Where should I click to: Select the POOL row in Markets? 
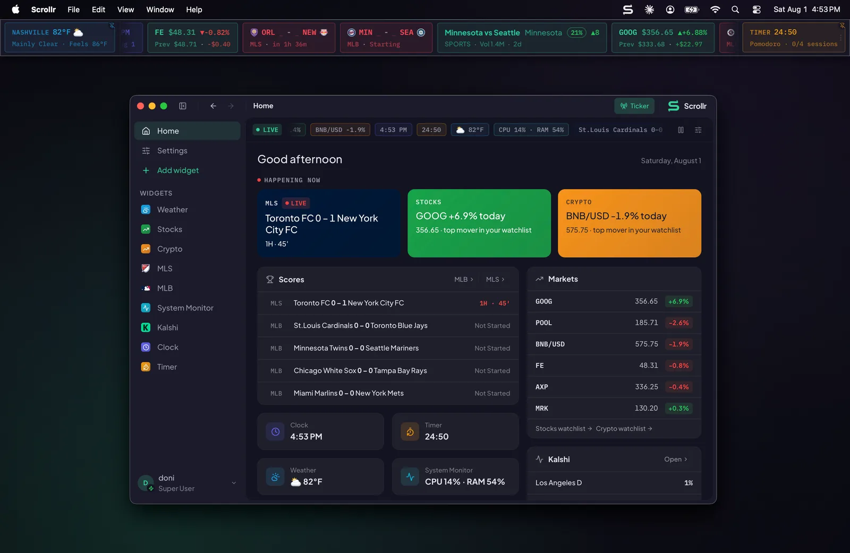tap(614, 323)
